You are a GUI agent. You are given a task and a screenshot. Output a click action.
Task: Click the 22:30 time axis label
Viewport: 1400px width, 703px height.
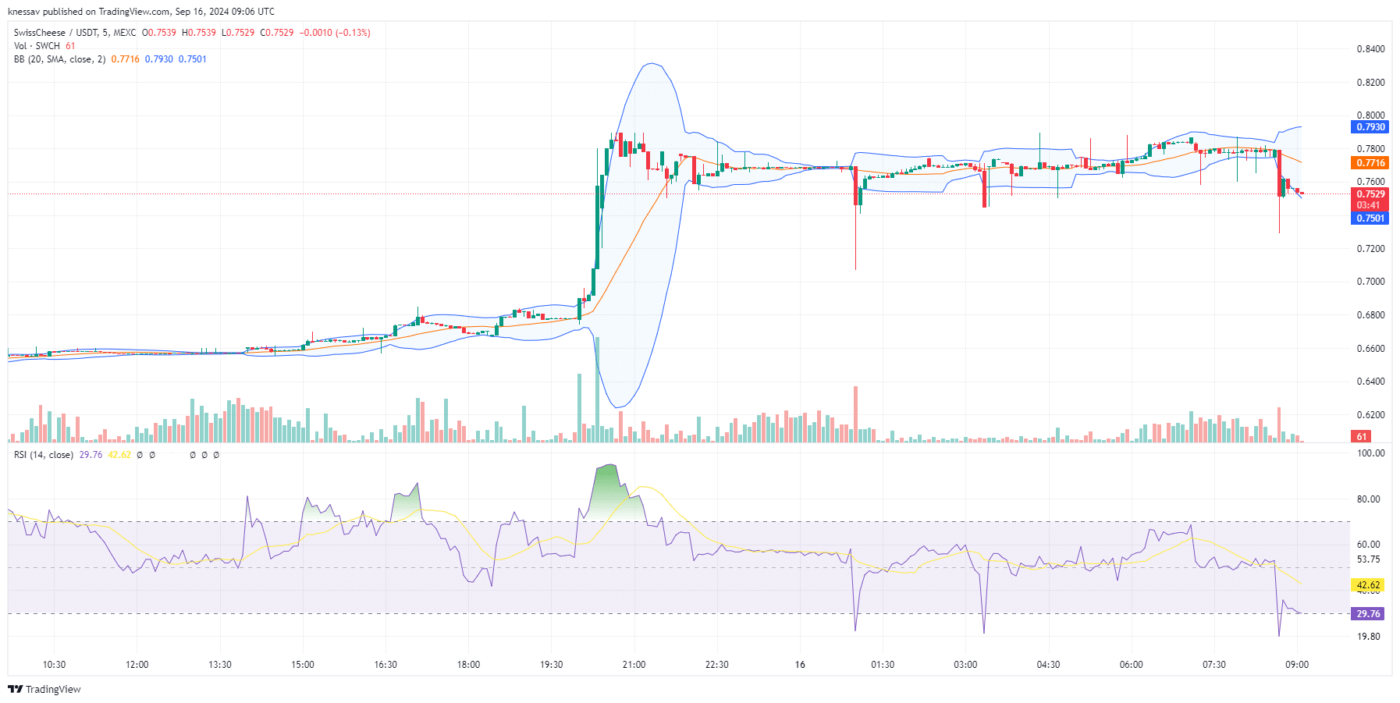point(716,665)
